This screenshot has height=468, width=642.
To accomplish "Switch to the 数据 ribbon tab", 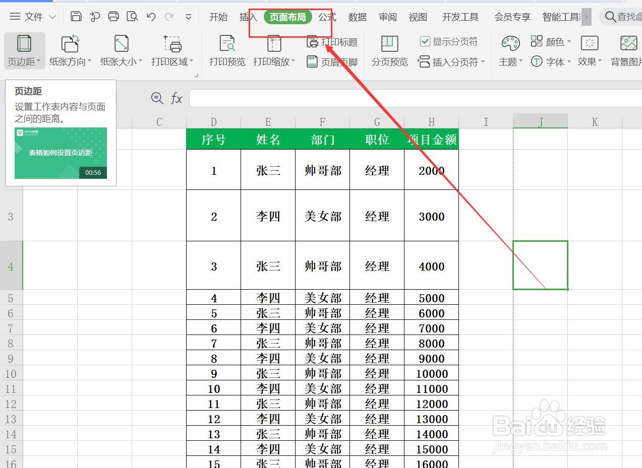I will point(357,17).
